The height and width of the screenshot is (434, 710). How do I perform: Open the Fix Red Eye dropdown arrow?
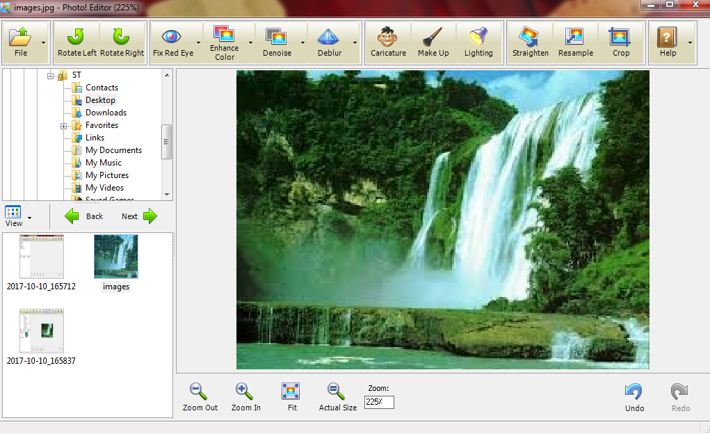pos(198,42)
